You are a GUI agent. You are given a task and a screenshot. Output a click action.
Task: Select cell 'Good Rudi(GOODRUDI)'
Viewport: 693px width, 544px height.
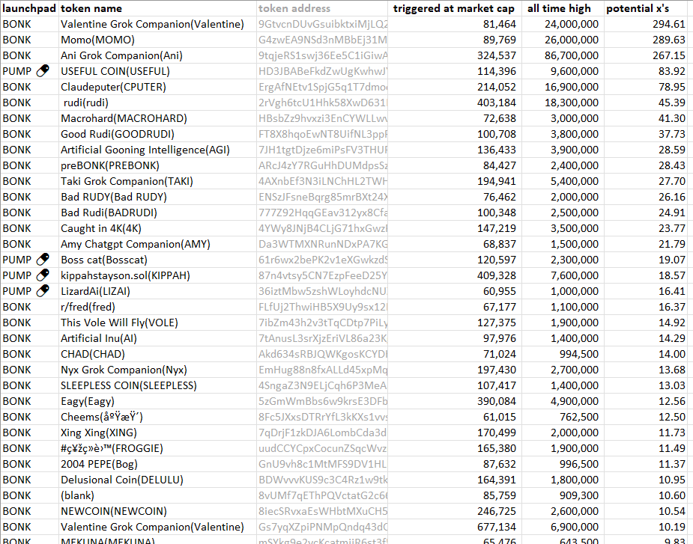pos(157,134)
